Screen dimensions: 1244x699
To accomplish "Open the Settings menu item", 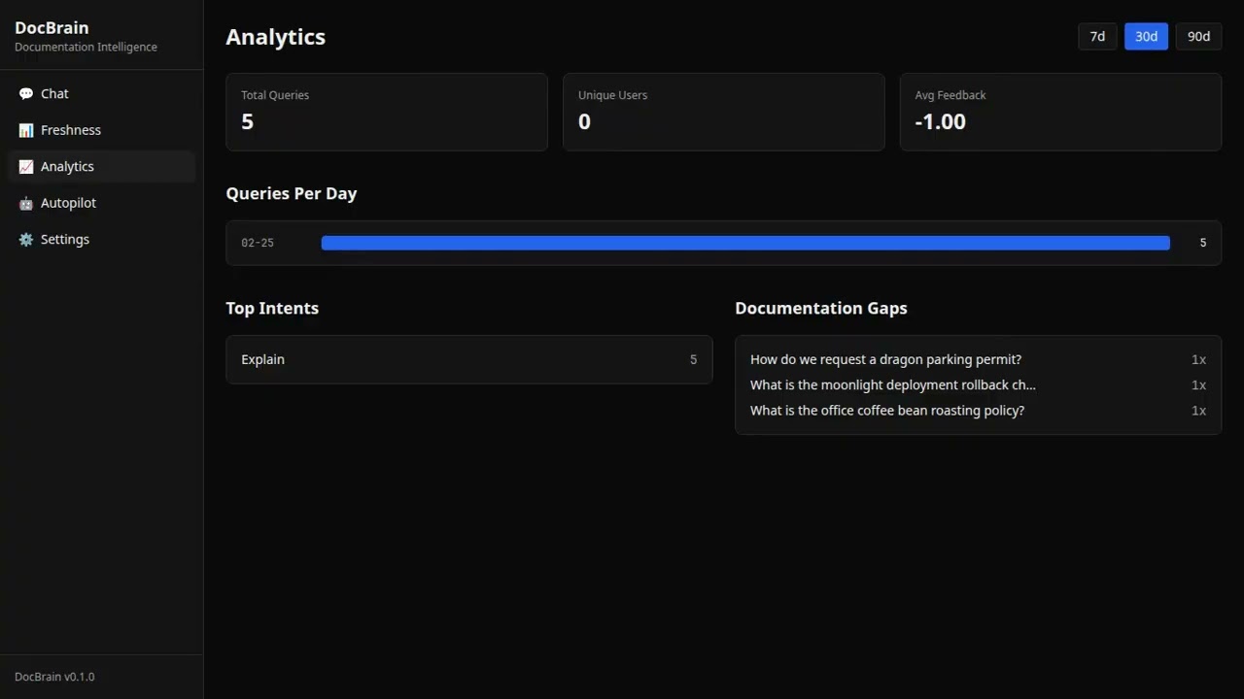I will pos(65,240).
